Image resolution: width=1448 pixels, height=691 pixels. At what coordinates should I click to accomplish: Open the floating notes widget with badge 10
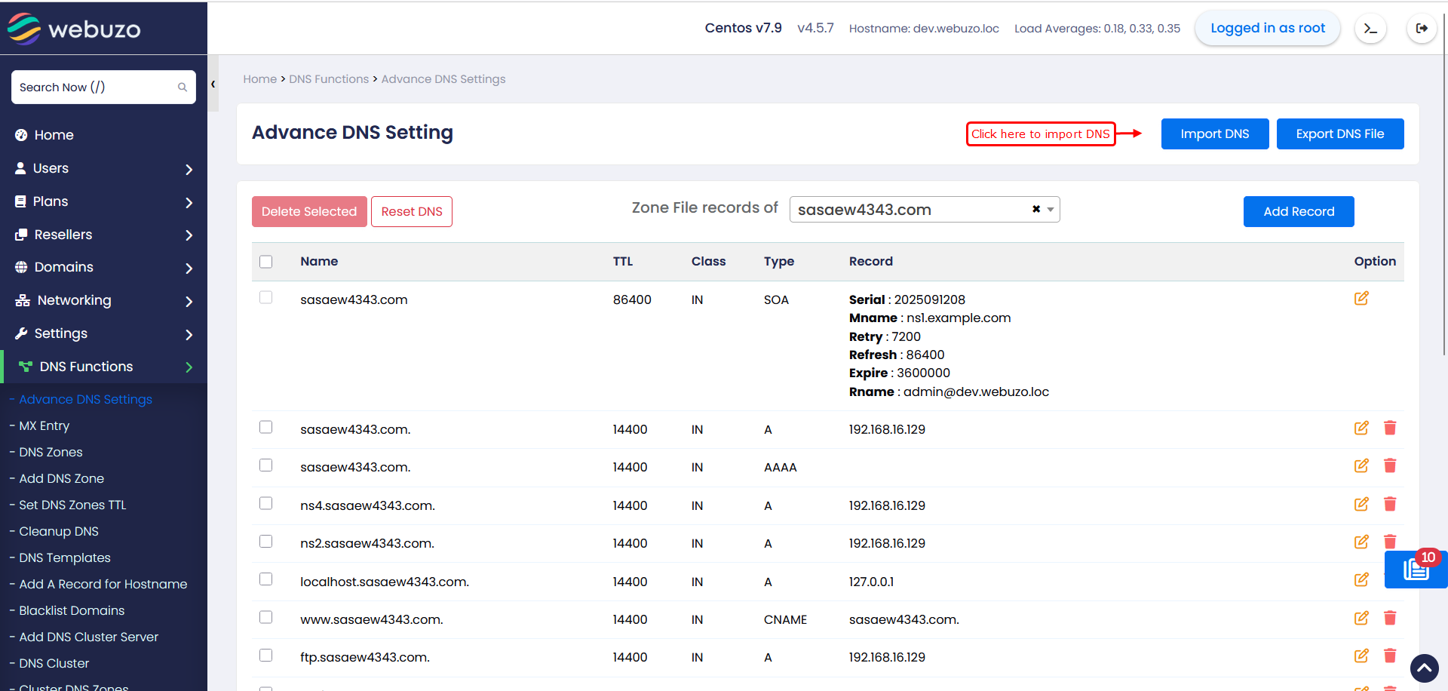[x=1416, y=570]
